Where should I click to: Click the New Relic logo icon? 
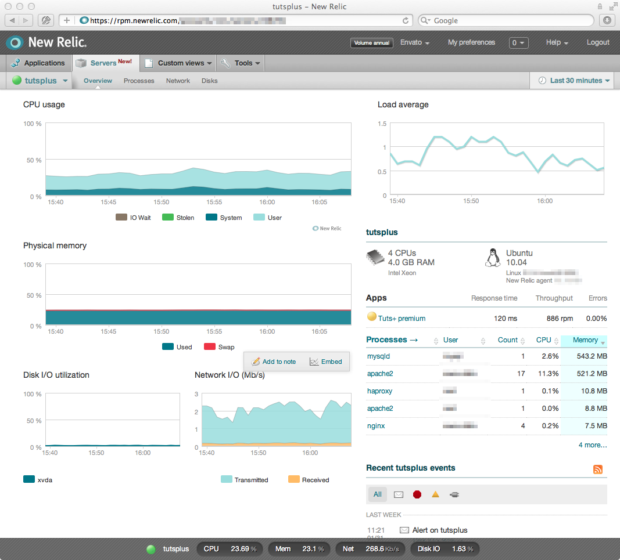click(15, 42)
